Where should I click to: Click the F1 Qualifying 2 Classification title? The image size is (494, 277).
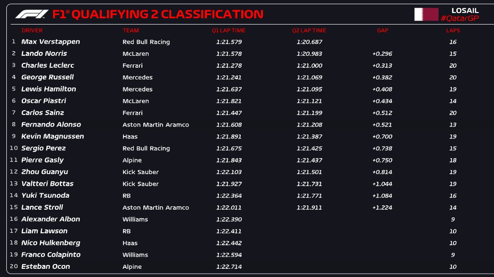click(x=158, y=14)
